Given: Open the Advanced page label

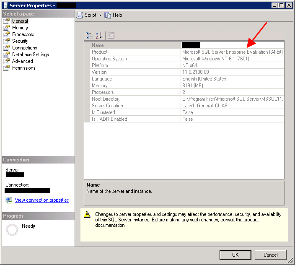Looking at the screenshot, I should tap(22, 61).
